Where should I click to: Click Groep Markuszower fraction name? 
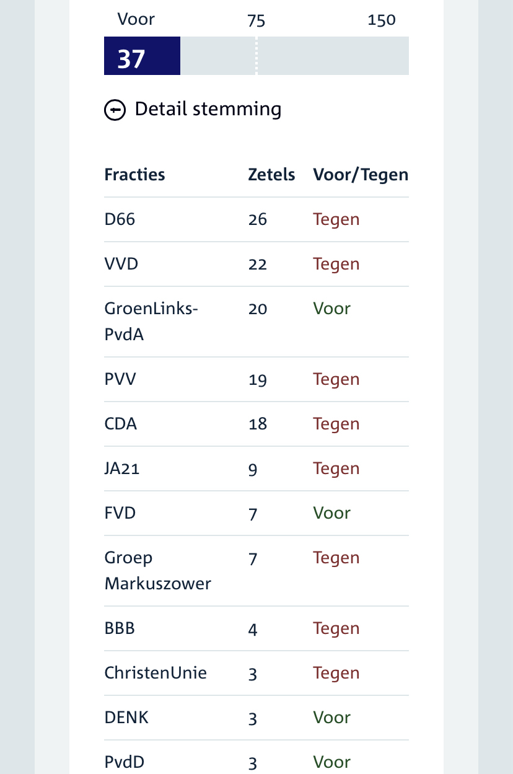(157, 570)
